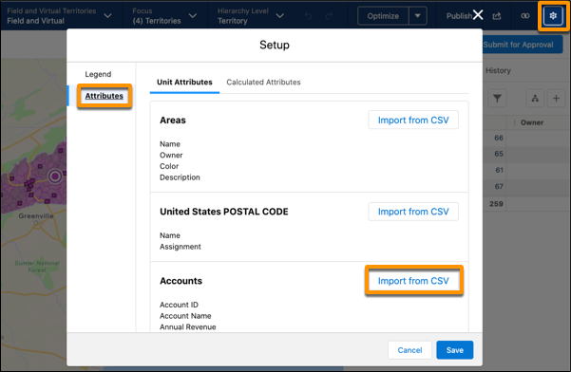Click the Owner attribute under Areas

click(171, 156)
